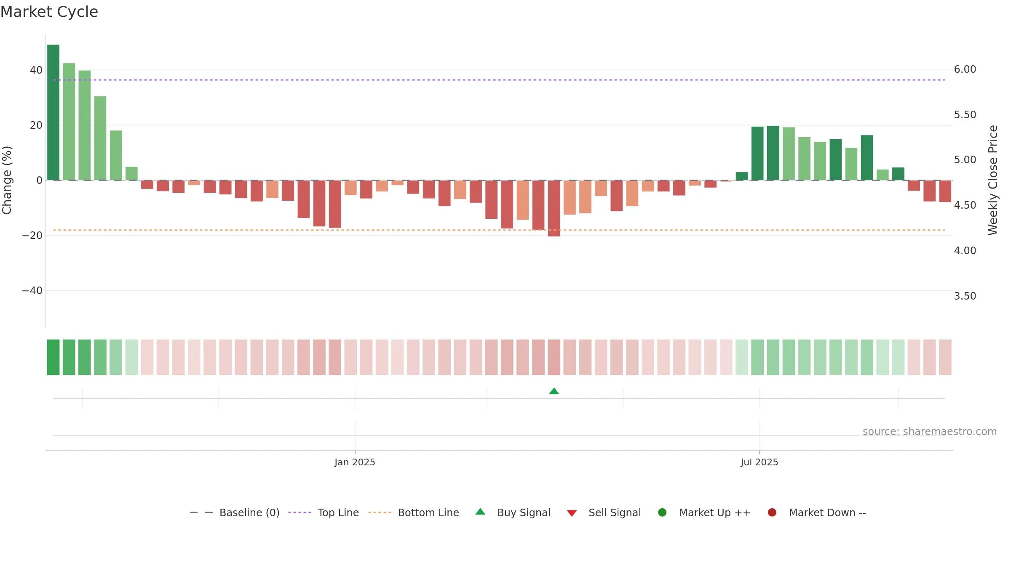
Task: Click the purple dotted Top Line
Action: point(499,80)
